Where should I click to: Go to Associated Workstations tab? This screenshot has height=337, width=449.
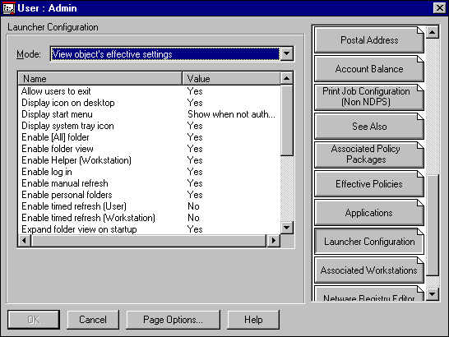click(369, 270)
